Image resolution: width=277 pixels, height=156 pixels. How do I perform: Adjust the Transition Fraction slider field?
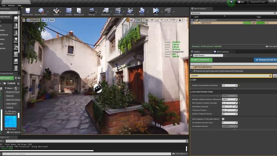[x=229, y=110]
